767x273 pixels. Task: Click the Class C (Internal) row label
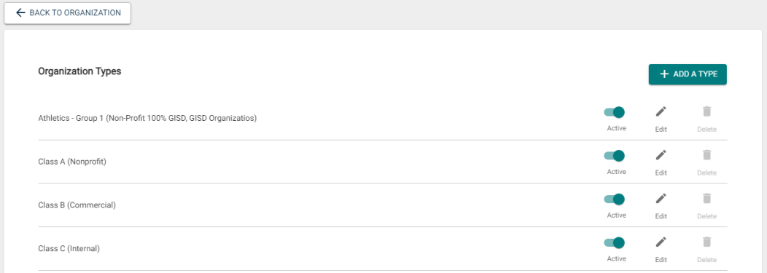click(69, 248)
